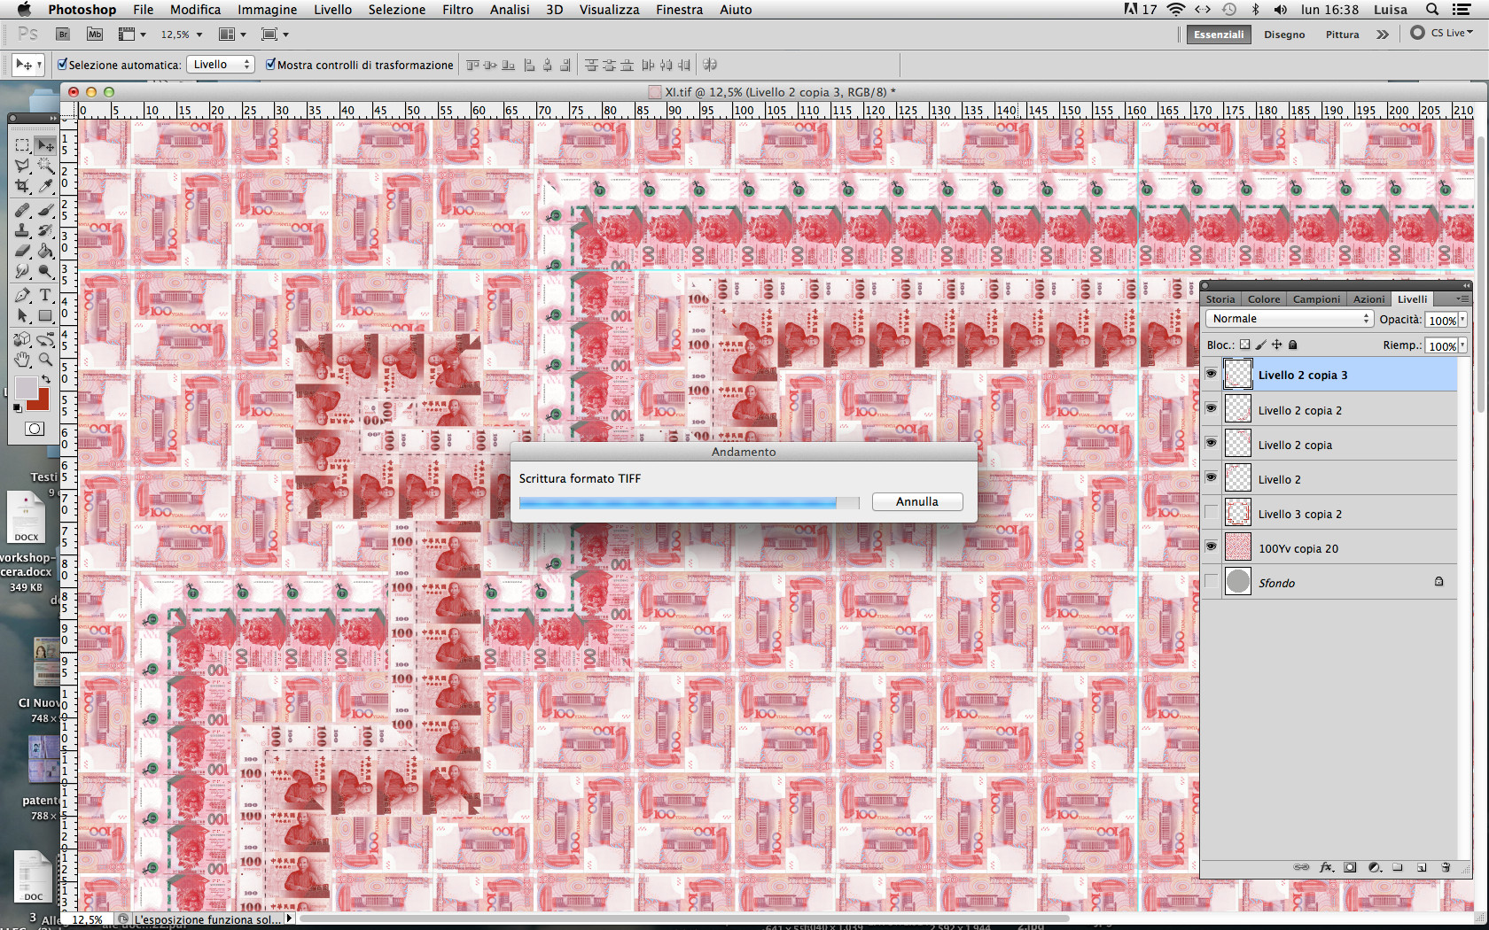Show the Sfondo layer
1489x930 pixels.
1211,582
